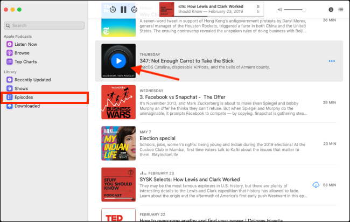This screenshot has height=222, width=350.
Task: Open more options for episode 347
Action: click(x=332, y=61)
